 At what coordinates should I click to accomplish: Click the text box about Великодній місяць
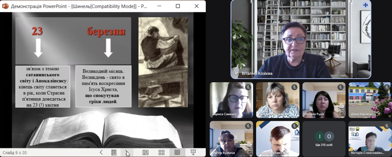(x=103, y=86)
